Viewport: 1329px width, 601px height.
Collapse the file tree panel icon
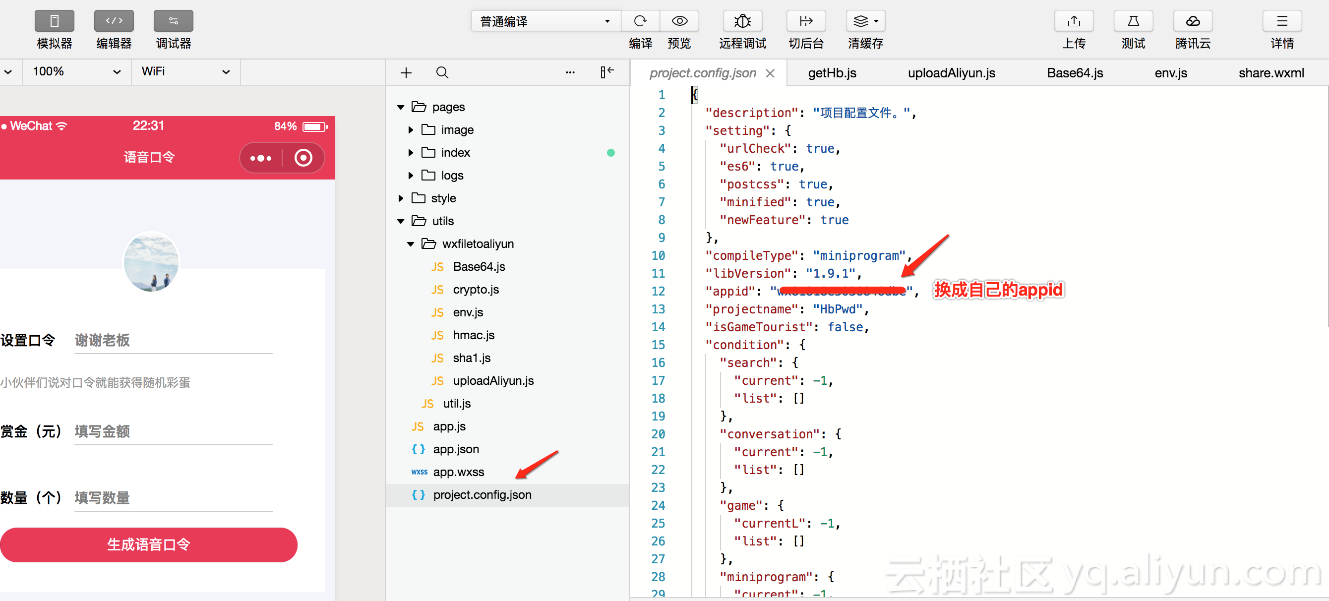tap(606, 72)
